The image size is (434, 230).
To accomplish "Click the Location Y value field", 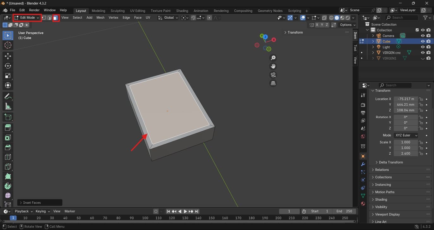I will tap(406, 105).
